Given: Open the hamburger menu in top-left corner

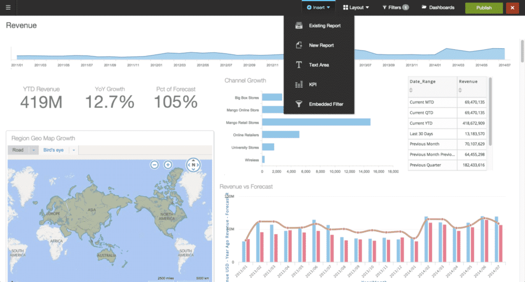Looking at the screenshot, I should click(x=8, y=7).
